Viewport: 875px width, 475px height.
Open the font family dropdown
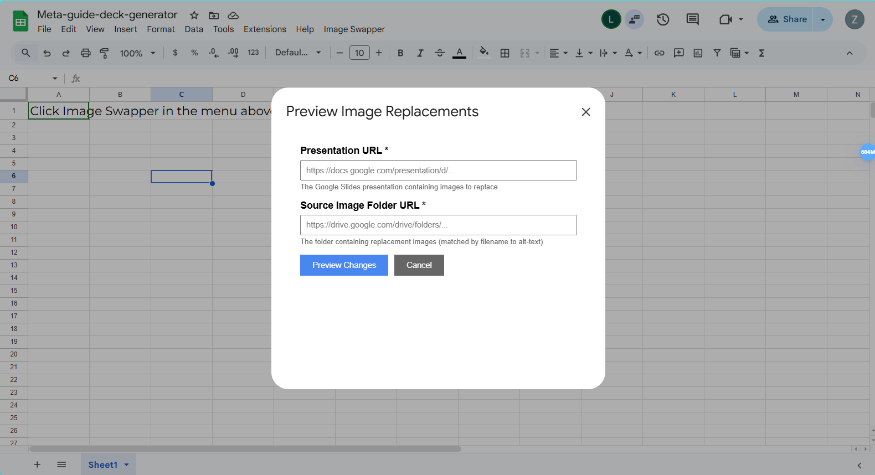[298, 53]
